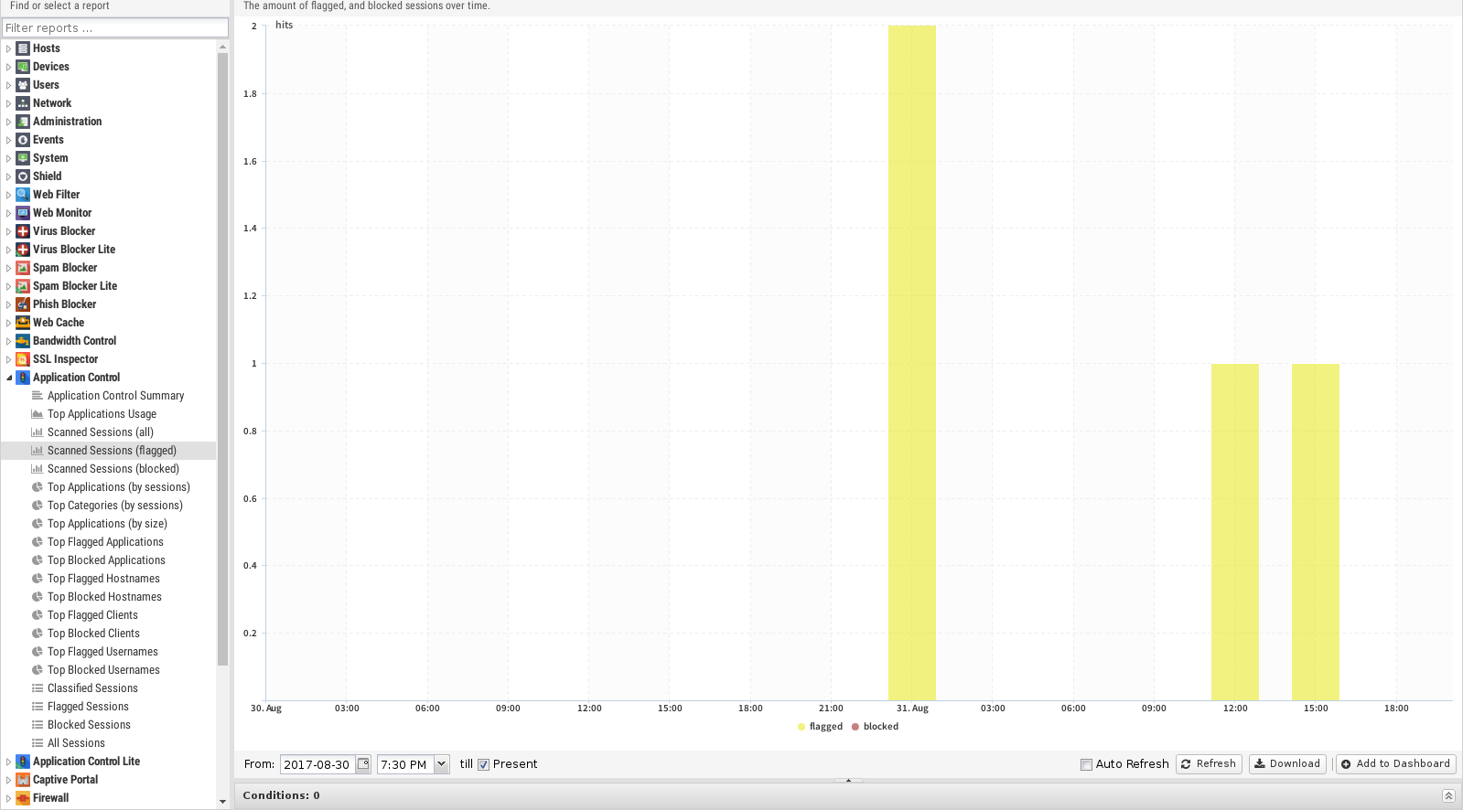1463x810 pixels.
Task: Expand the Web Filter tree node
Action: pyautogui.click(x=9, y=195)
